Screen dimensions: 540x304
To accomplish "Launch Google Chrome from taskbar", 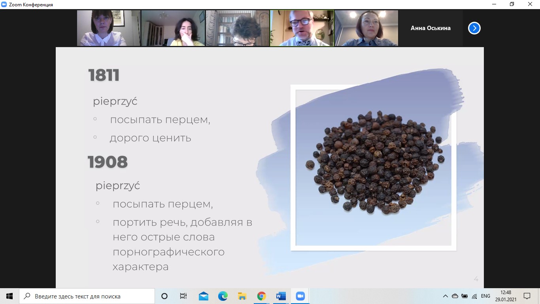I will [x=261, y=296].
